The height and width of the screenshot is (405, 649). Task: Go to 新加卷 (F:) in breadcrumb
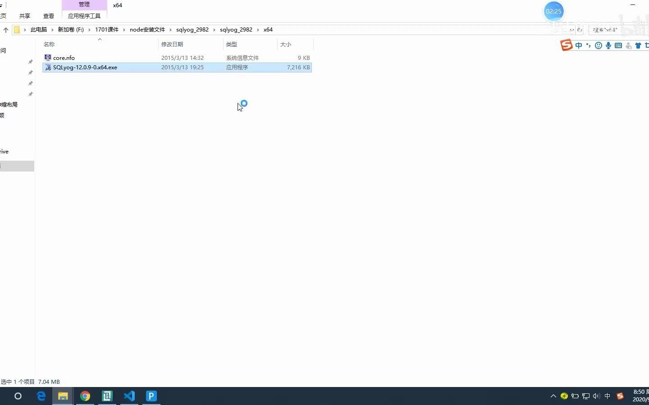coord(71,30)
